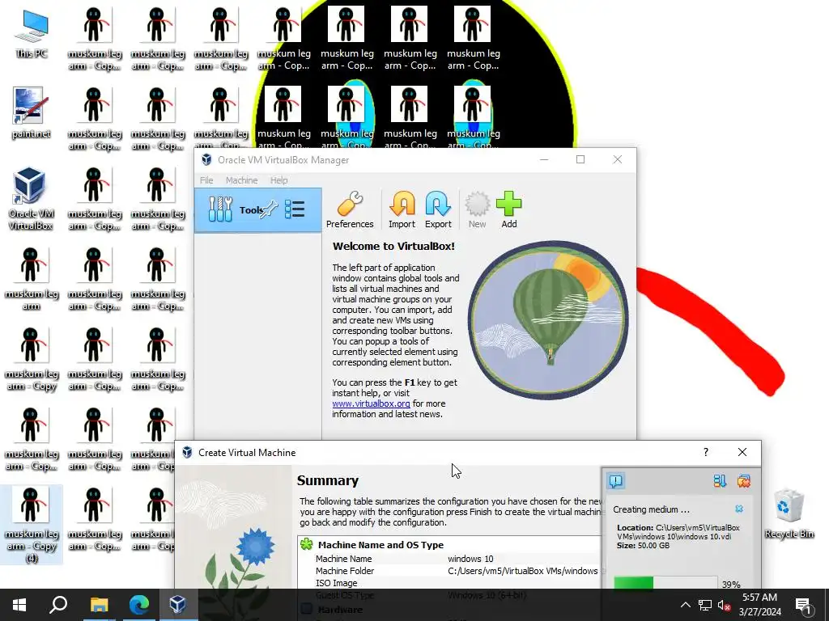Select the muskum leg arm - Copy (4) file

tap(32, 524)
